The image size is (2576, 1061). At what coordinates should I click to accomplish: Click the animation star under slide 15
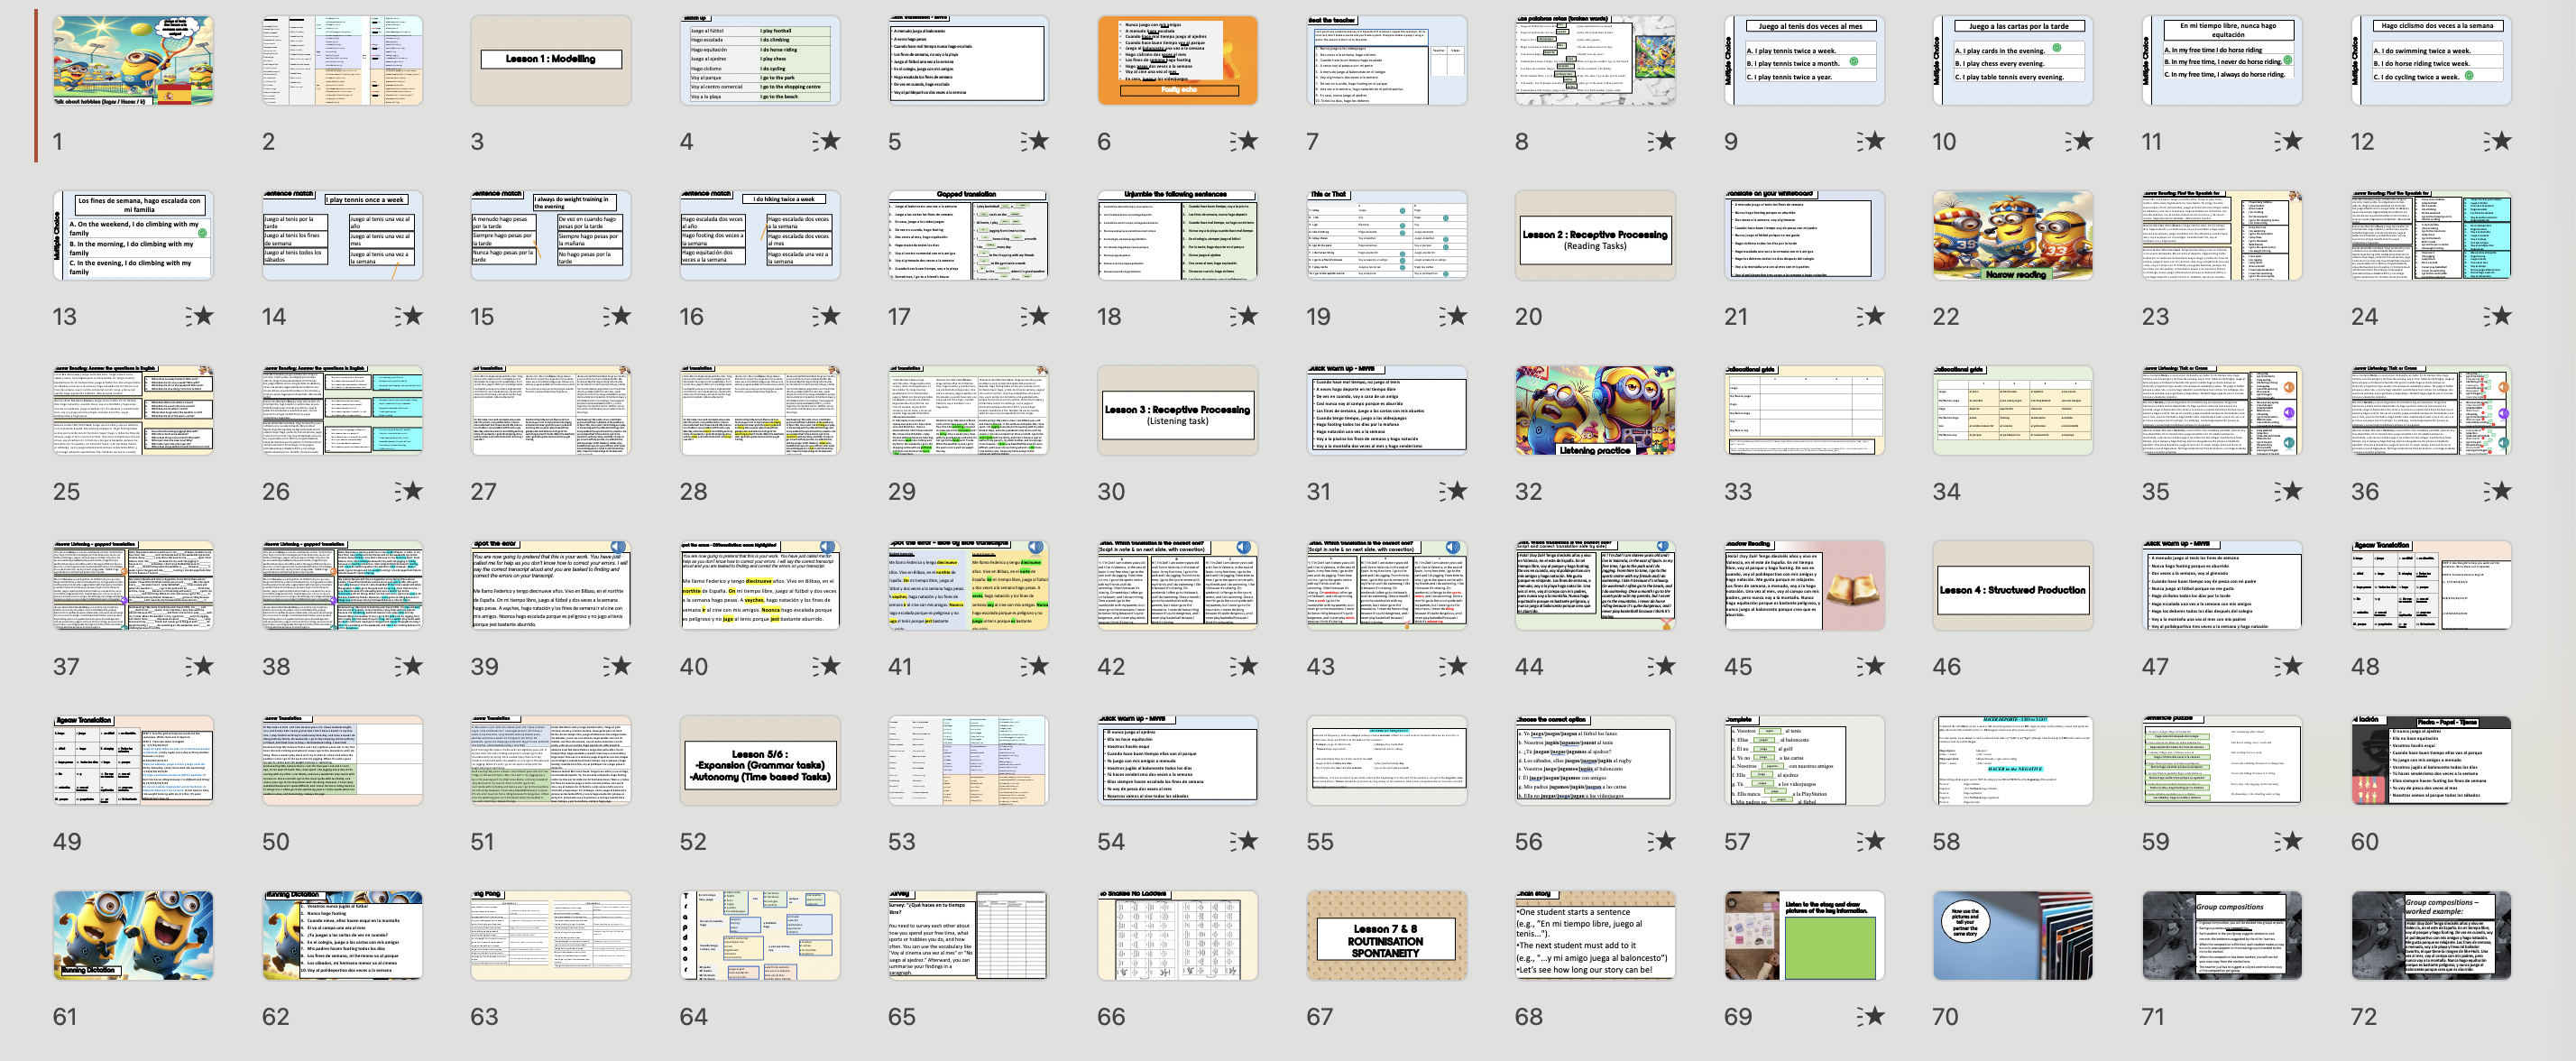618,316
